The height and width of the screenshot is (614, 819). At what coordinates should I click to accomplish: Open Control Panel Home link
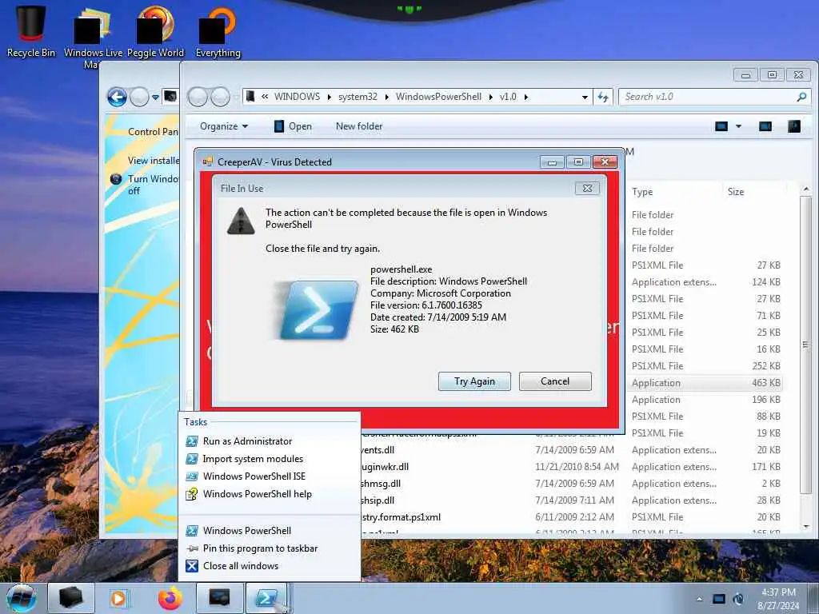[153, 132]
